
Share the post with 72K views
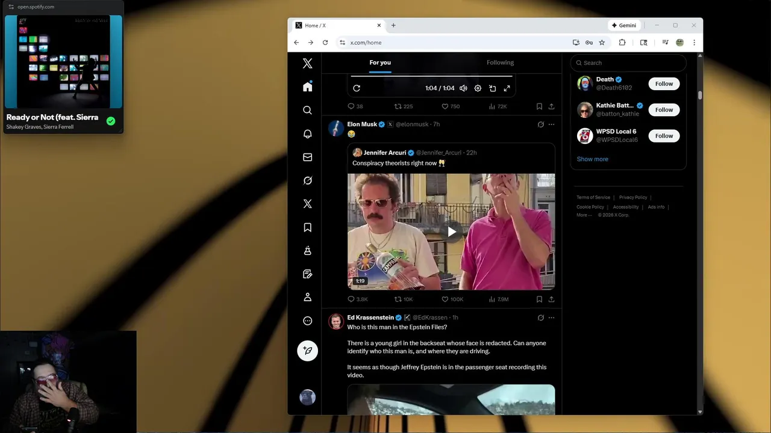551,106
